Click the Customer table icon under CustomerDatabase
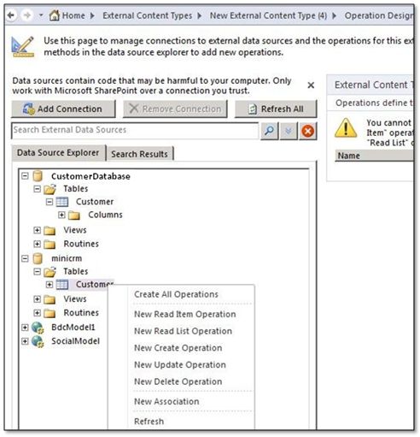This screenshot has height=437, width=420. point(62,202)
